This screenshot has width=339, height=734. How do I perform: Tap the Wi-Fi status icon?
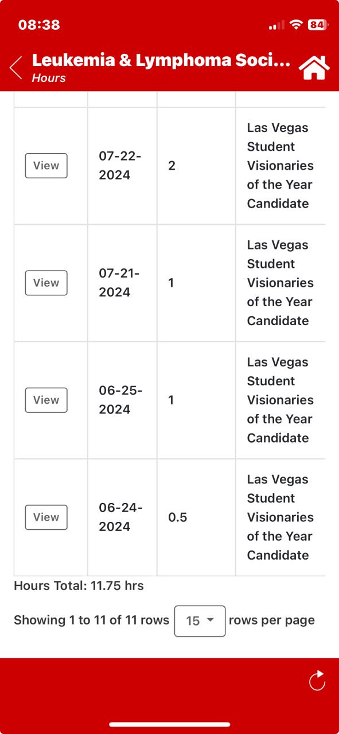click(296, 25)
